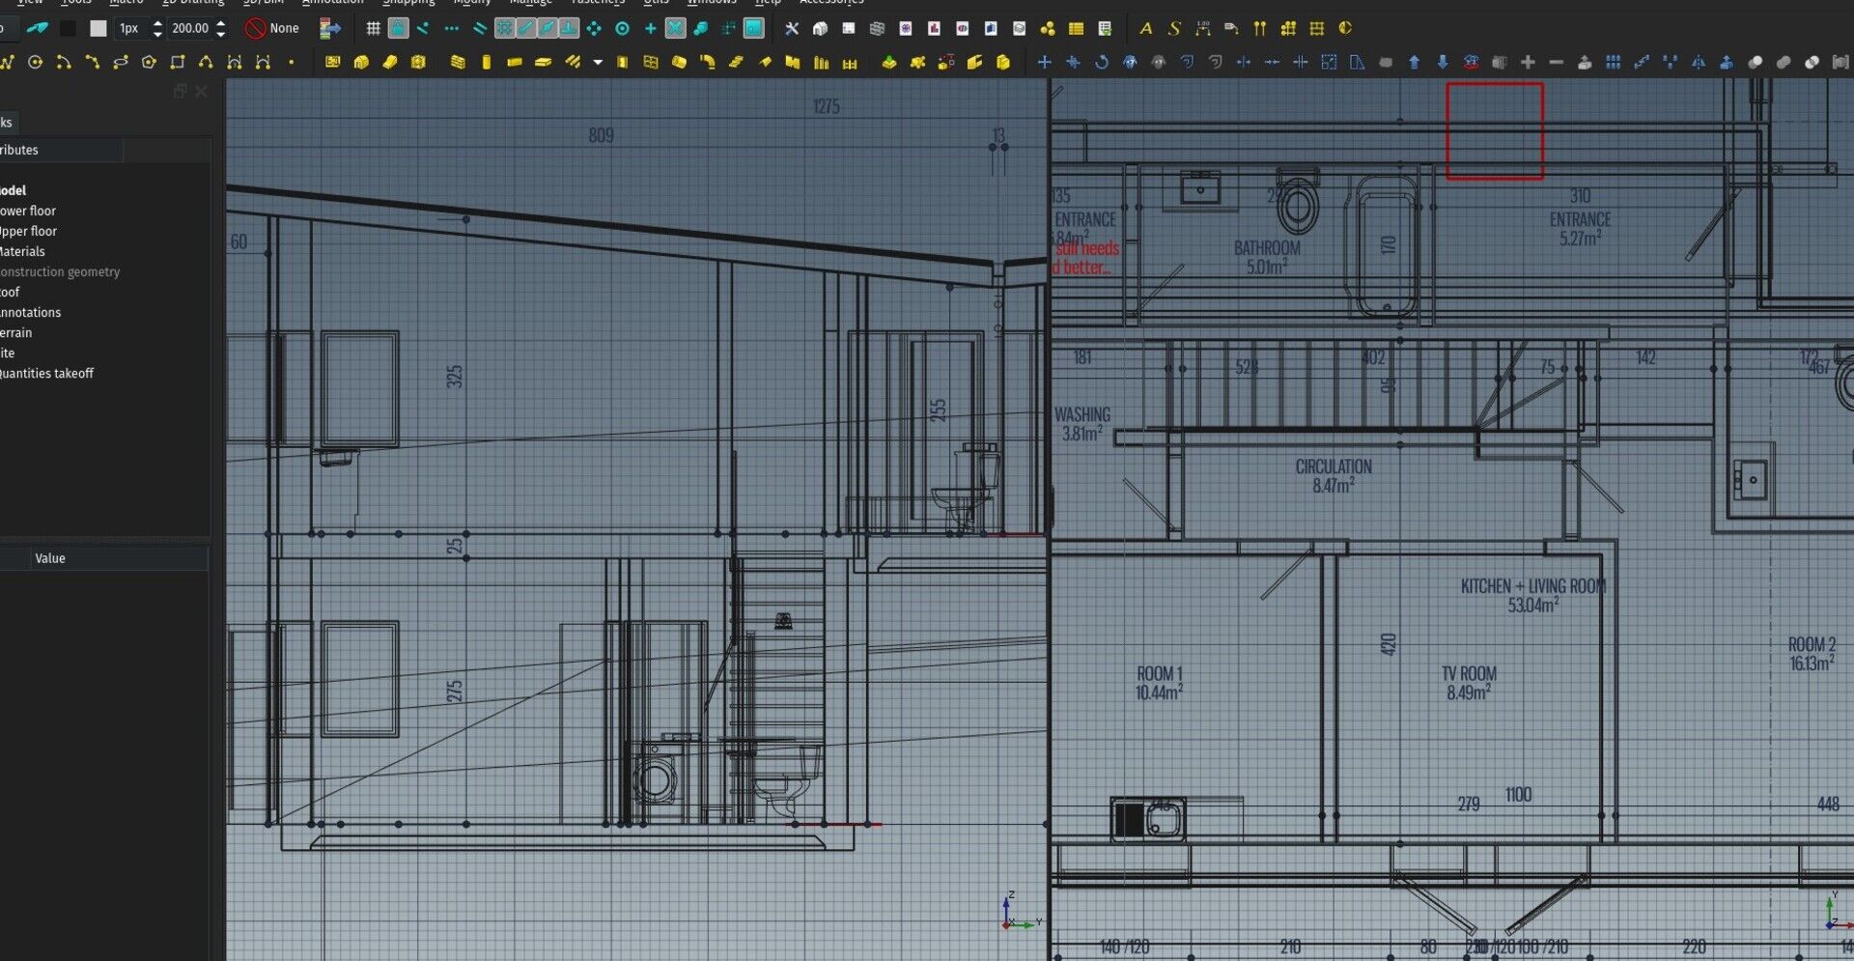The width and height of the screenshot is (1854, 961).
Task: Open the yellow schedule table icon
Action: (1076, 28)
